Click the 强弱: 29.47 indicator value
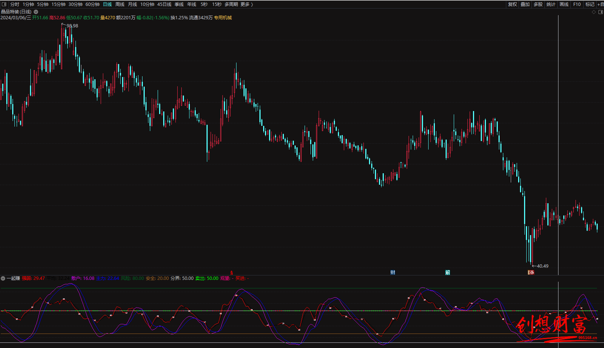 pyautogui.click(x=33, y=278)
